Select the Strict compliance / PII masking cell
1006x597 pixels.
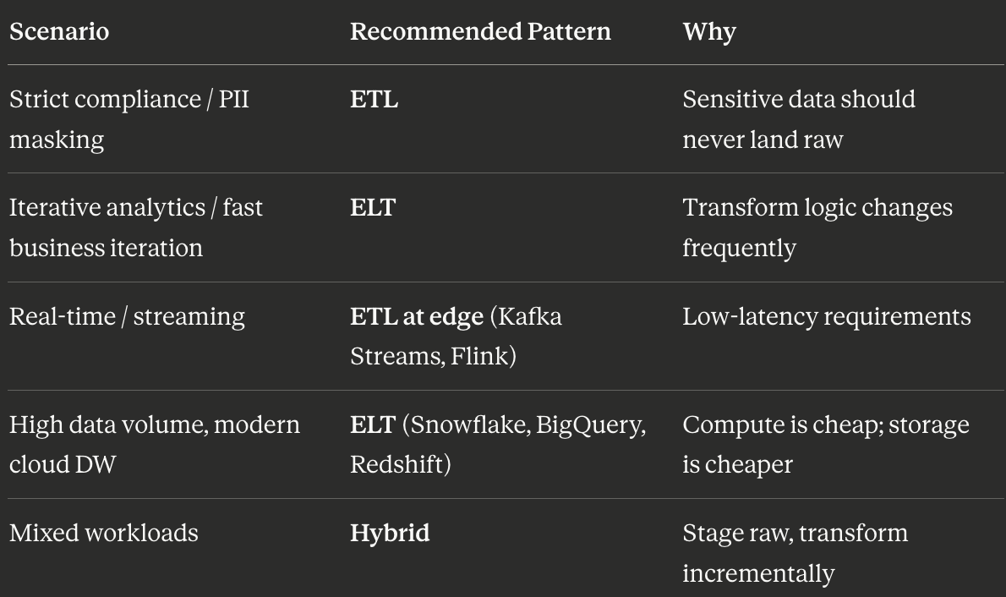129,119
